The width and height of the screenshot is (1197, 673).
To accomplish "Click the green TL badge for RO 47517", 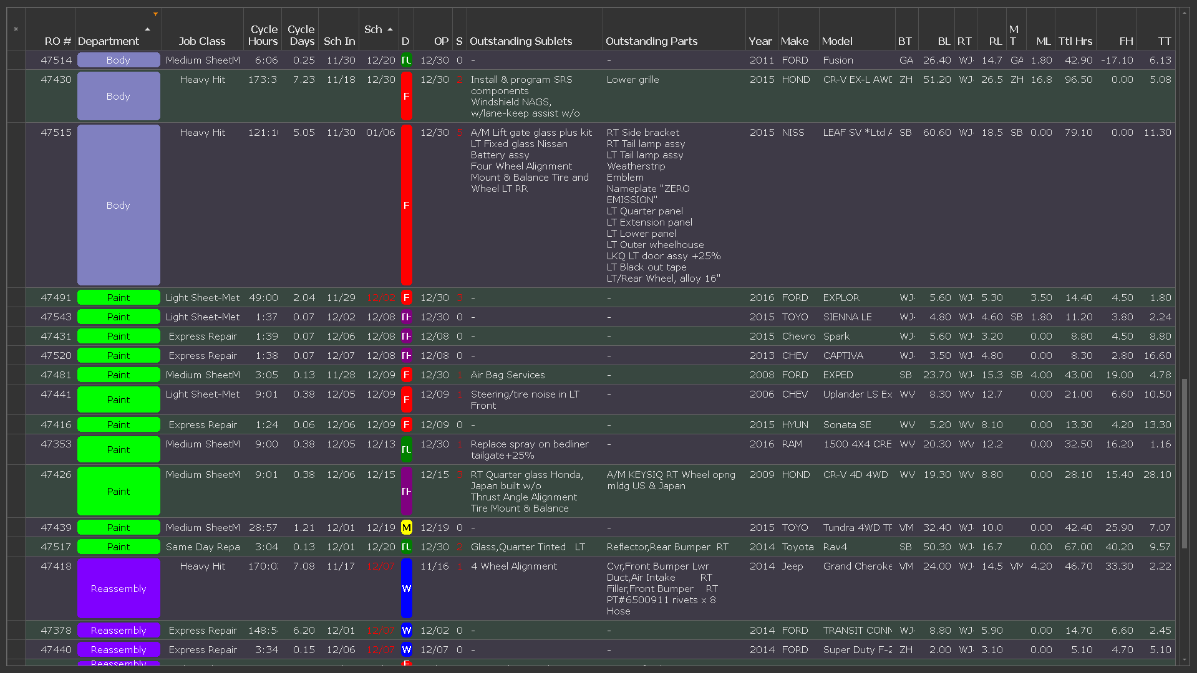I will click(406, 547).
